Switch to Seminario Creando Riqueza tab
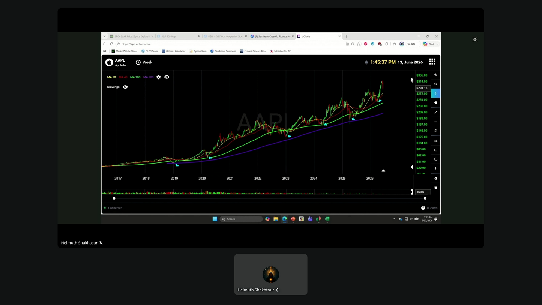542x305 pixels. [272, 36]
